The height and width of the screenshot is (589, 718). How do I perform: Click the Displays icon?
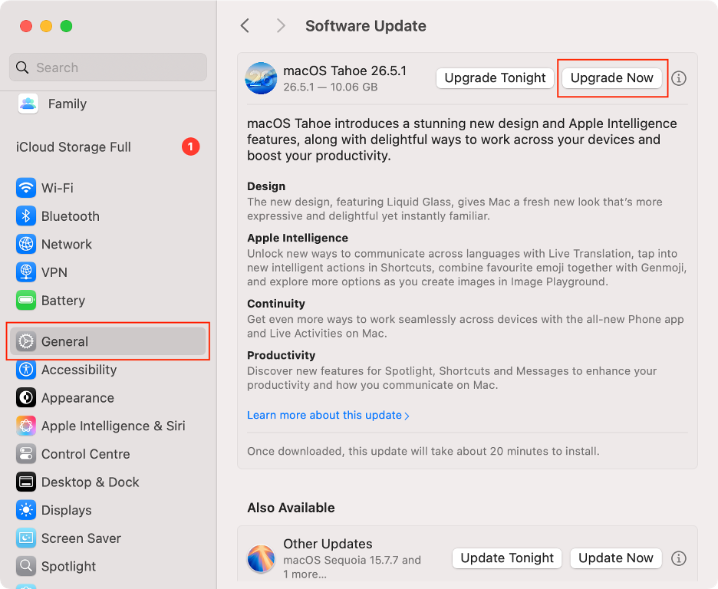point(26,510)
